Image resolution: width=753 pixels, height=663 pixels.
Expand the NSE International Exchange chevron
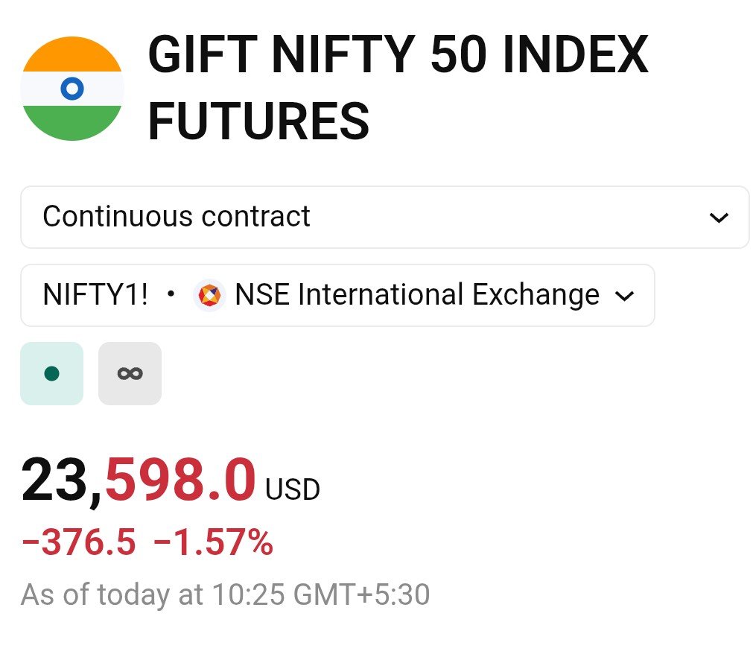[x=624, y=296]
